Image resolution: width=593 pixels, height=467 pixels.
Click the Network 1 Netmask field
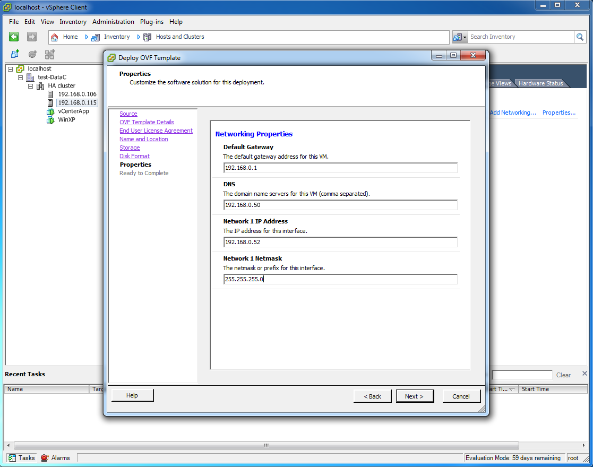[x=340, y=279]
